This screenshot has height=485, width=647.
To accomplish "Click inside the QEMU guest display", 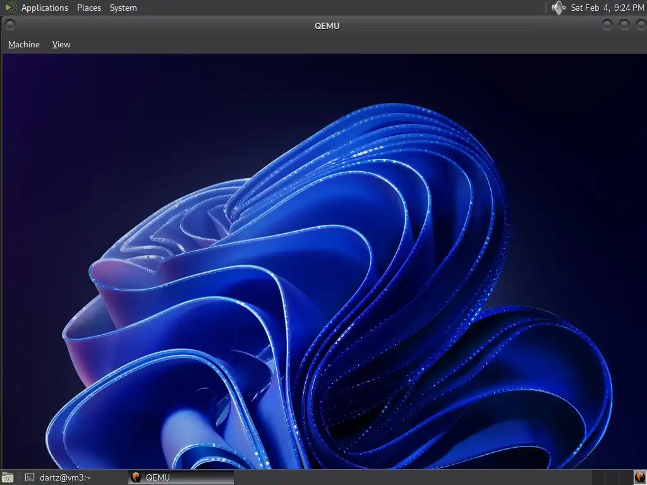I will (x=324, y=261).
